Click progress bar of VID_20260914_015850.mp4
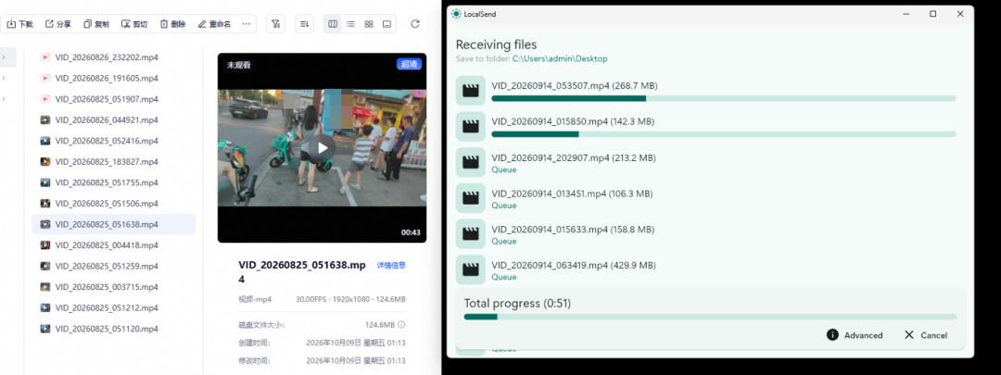 724,134
